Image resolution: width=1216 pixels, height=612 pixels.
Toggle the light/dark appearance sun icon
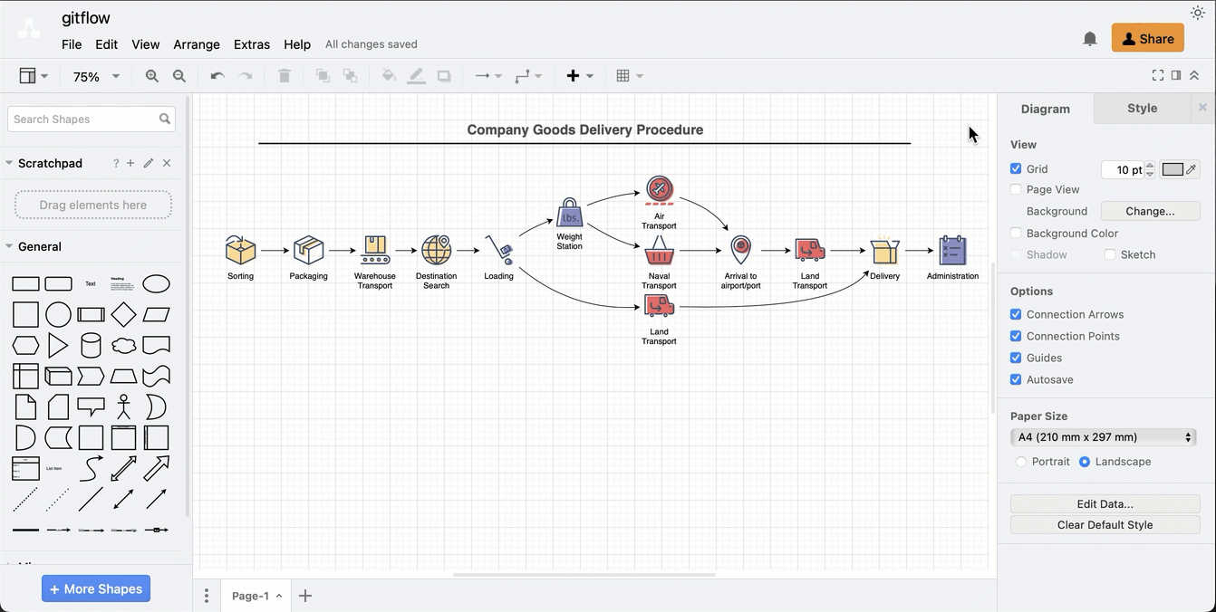tap(1197, 13)
